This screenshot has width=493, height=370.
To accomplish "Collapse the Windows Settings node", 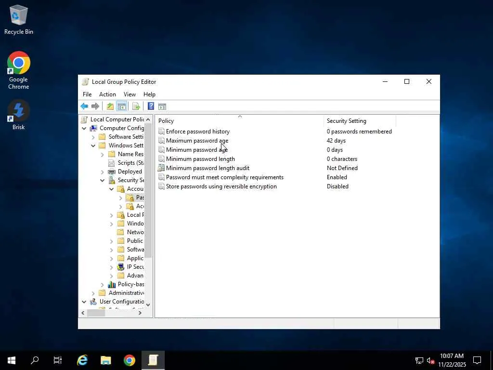I will (93, 145).
